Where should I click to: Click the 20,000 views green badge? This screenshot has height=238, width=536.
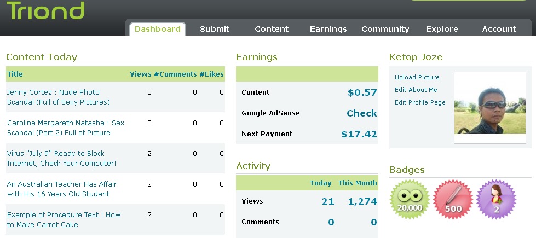[410, 199]
